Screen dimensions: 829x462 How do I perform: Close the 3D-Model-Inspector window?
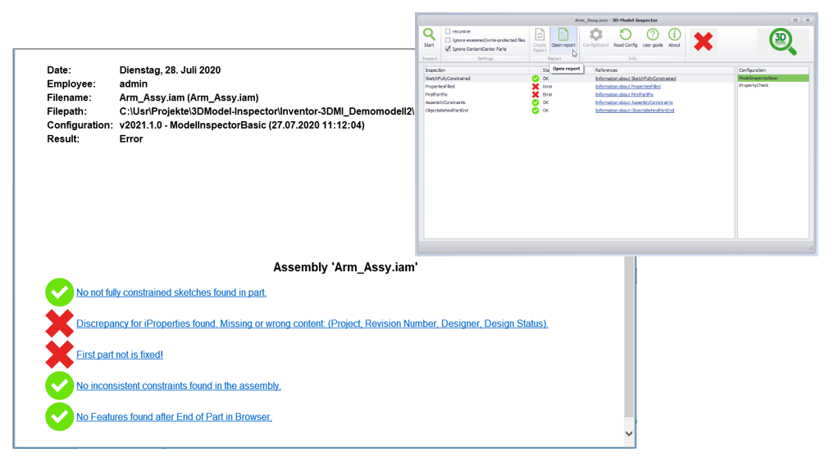point(808,20)
